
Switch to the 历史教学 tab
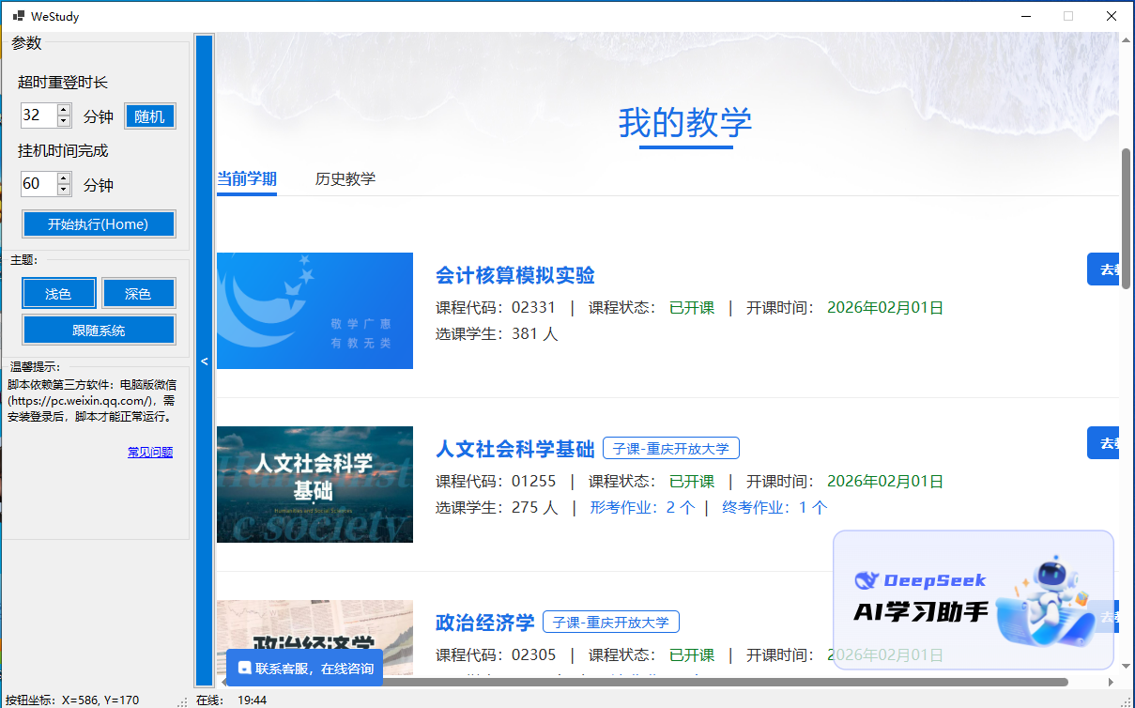[x=345, y=178]
